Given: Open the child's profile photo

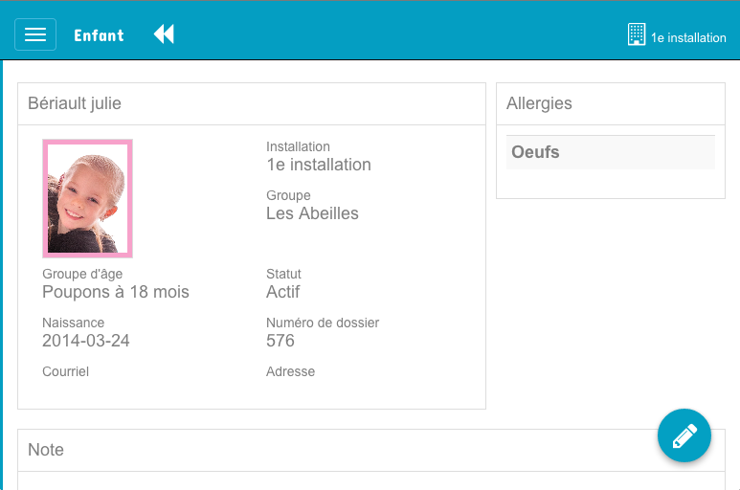Looking at the screenshot, I should (87, 198).
